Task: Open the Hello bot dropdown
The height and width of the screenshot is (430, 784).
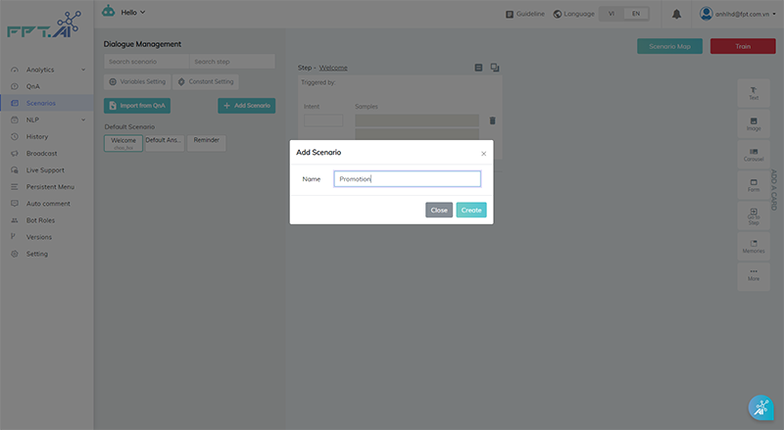Action: [133, 13]
